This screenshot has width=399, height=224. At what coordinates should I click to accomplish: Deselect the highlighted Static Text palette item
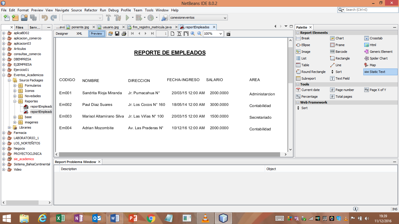[x=378, y=72]
